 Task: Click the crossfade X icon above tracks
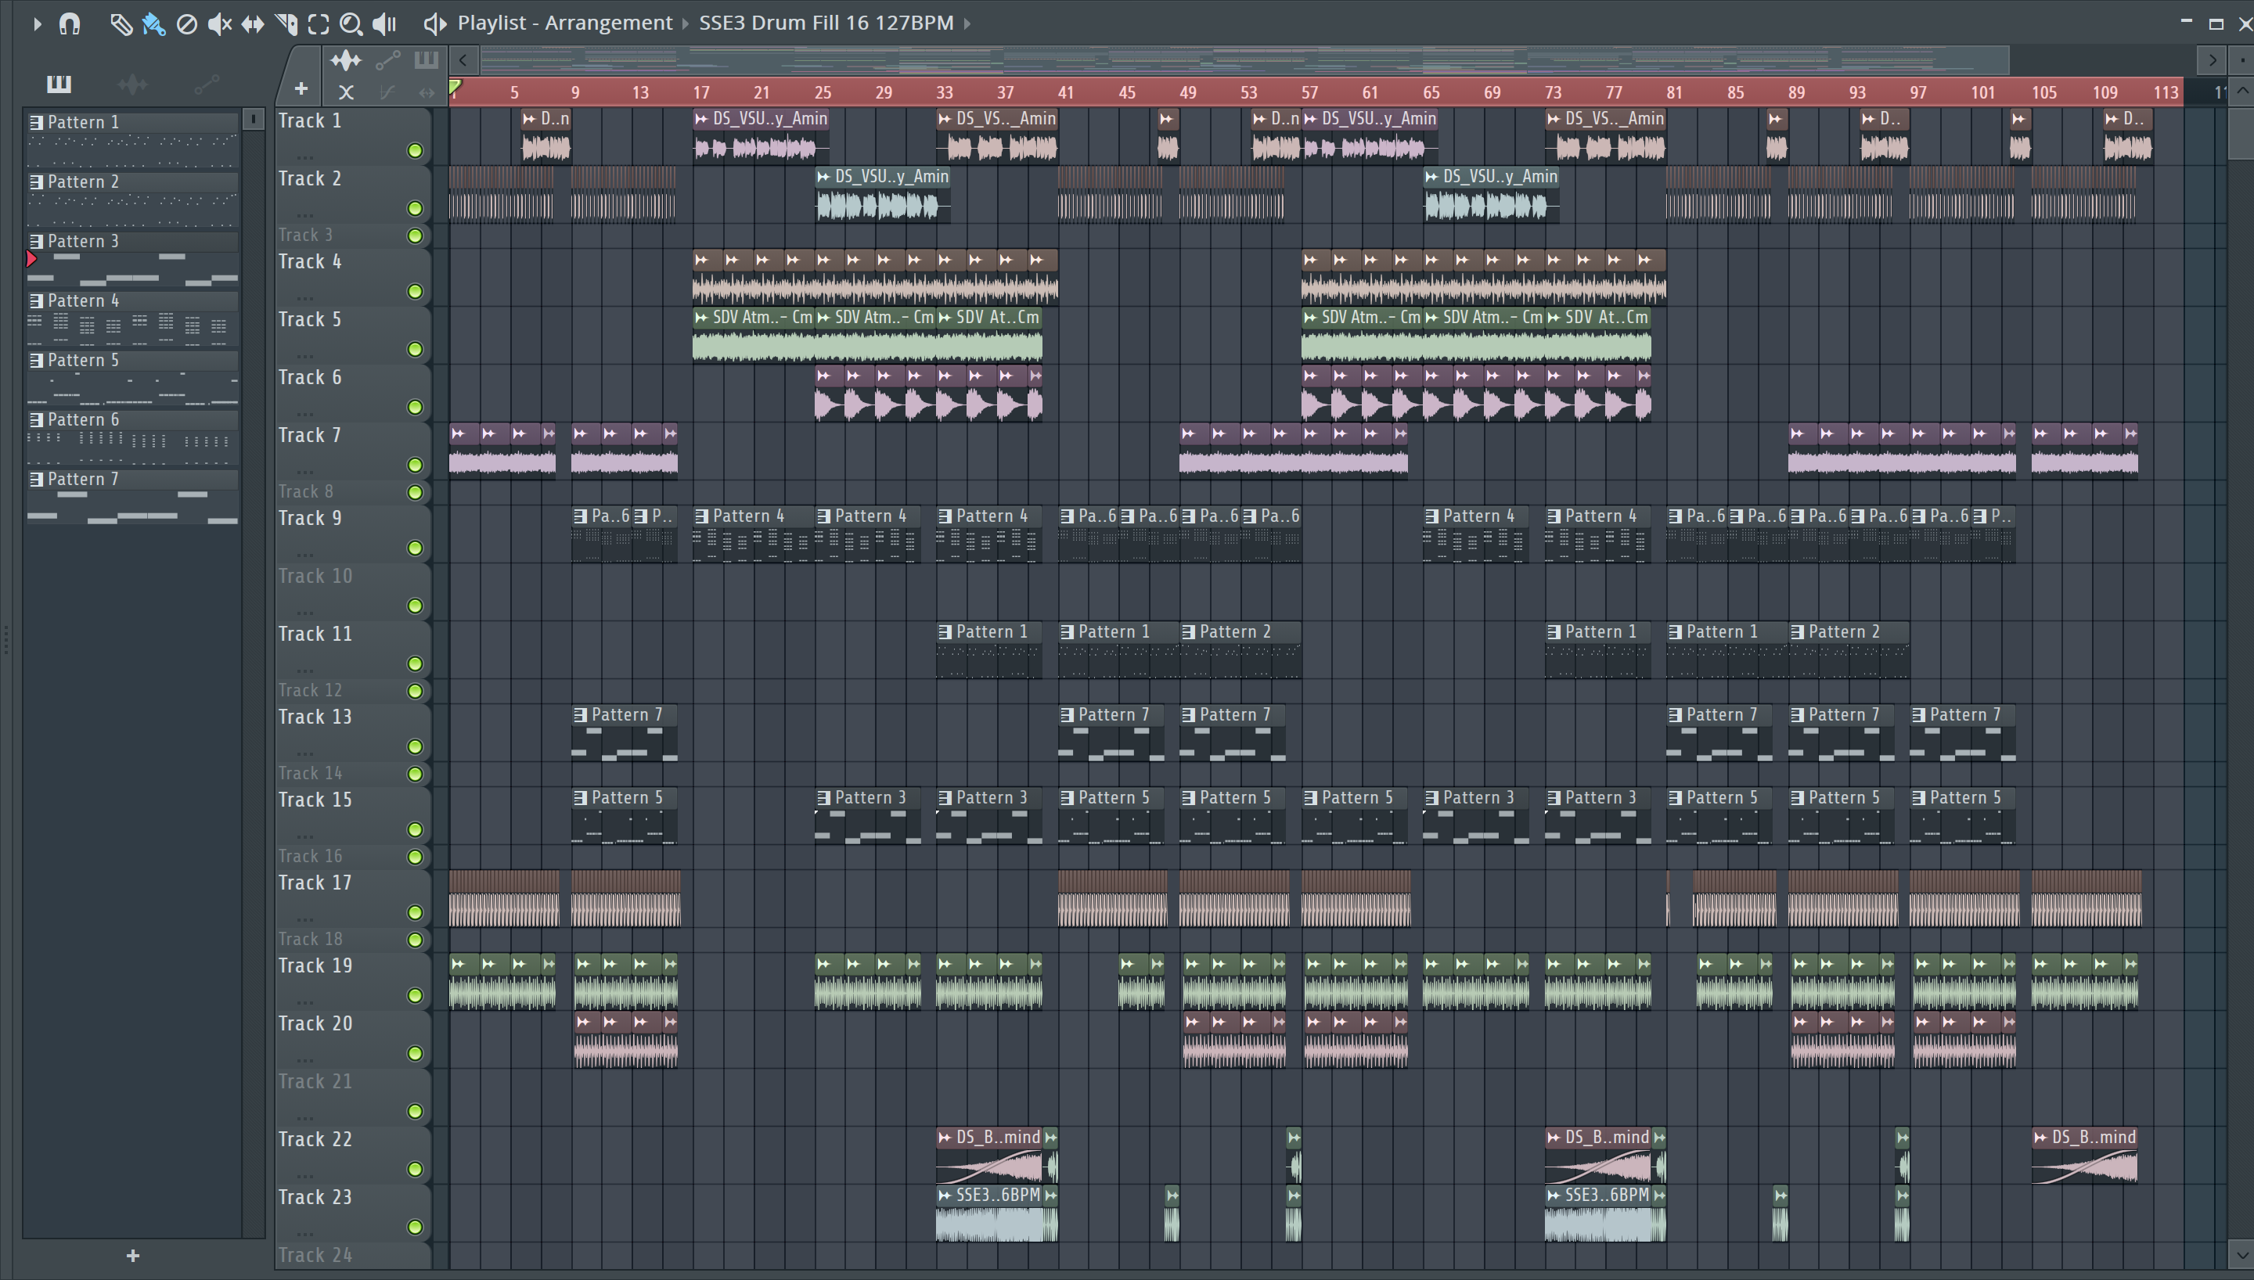pos(347,92)
